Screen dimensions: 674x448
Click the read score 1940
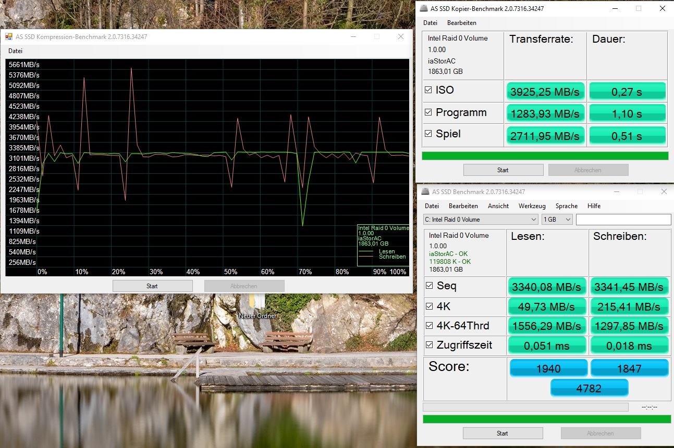(x=548, y=368)
